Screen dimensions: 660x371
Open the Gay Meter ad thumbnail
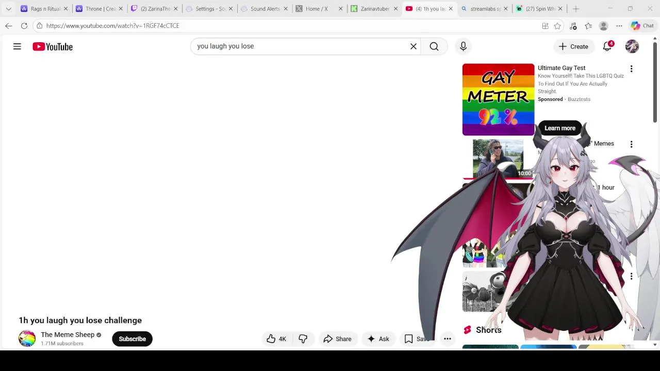(498, 99)
